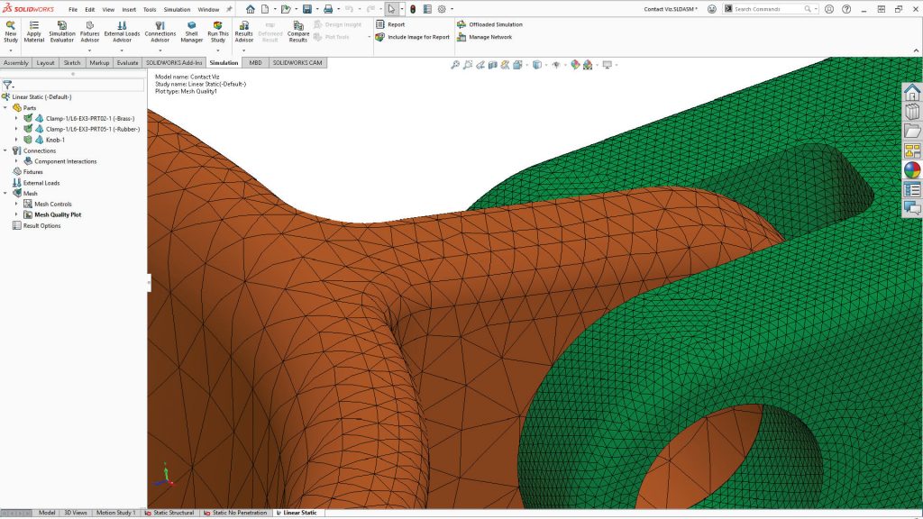
Task: Open the Simulation Evaluator
Action: tap(62, 30)
